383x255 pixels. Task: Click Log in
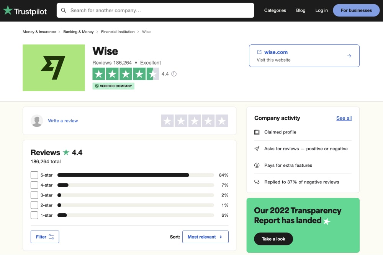[321, 10]
